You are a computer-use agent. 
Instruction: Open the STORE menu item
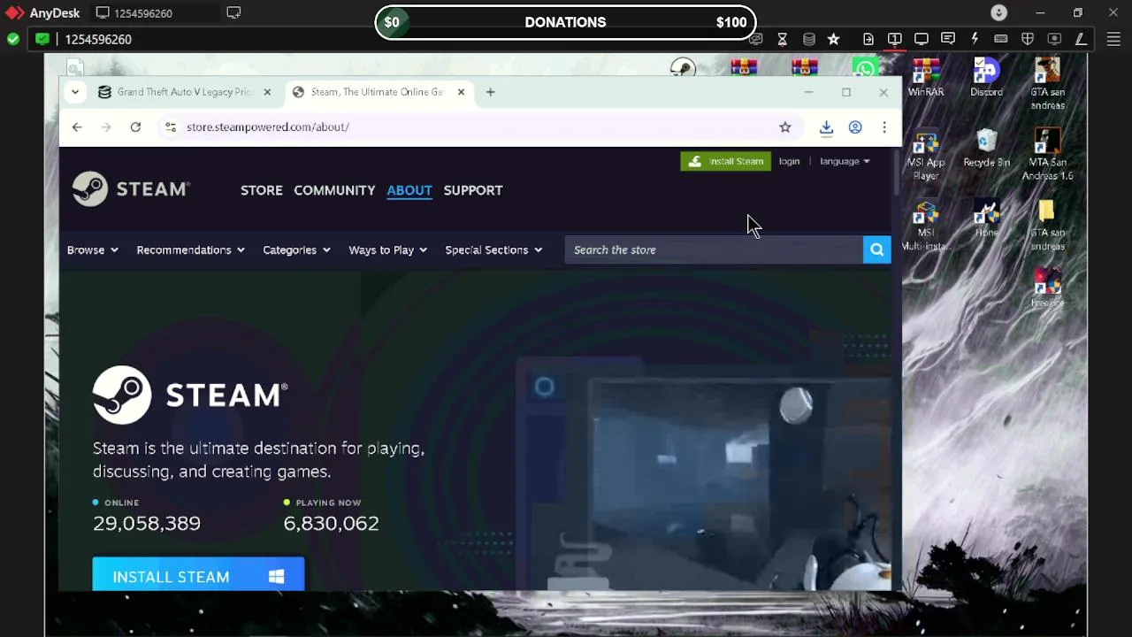tap(262, 190)
